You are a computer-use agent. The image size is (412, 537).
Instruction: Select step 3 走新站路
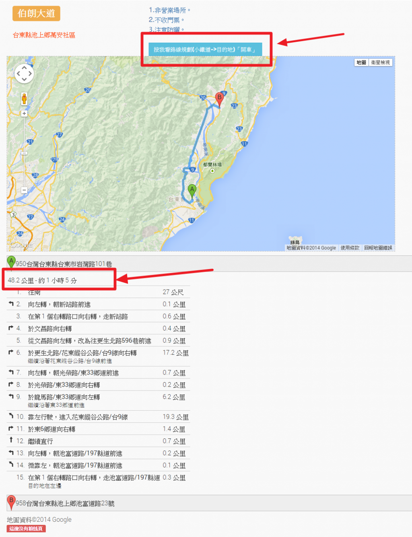[99, 316]
